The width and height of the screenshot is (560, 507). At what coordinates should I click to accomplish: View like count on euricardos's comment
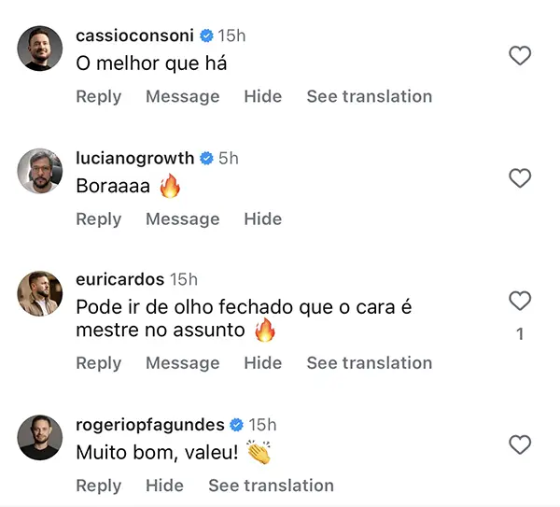(520, 334)
